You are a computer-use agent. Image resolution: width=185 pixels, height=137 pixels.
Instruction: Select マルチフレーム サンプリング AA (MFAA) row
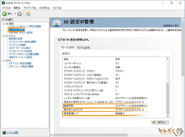pyautogui.click(x=114, y=94)
